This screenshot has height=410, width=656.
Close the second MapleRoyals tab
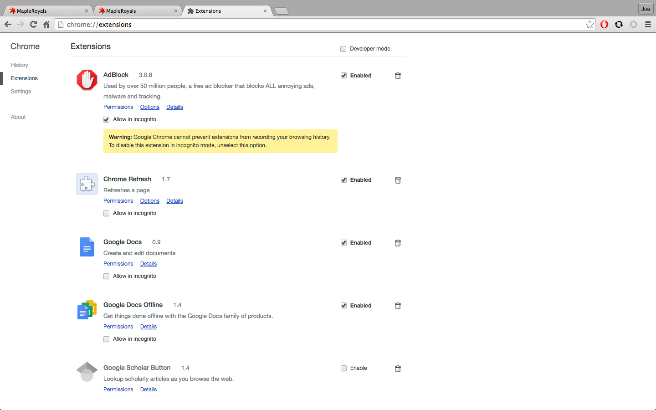176,11
